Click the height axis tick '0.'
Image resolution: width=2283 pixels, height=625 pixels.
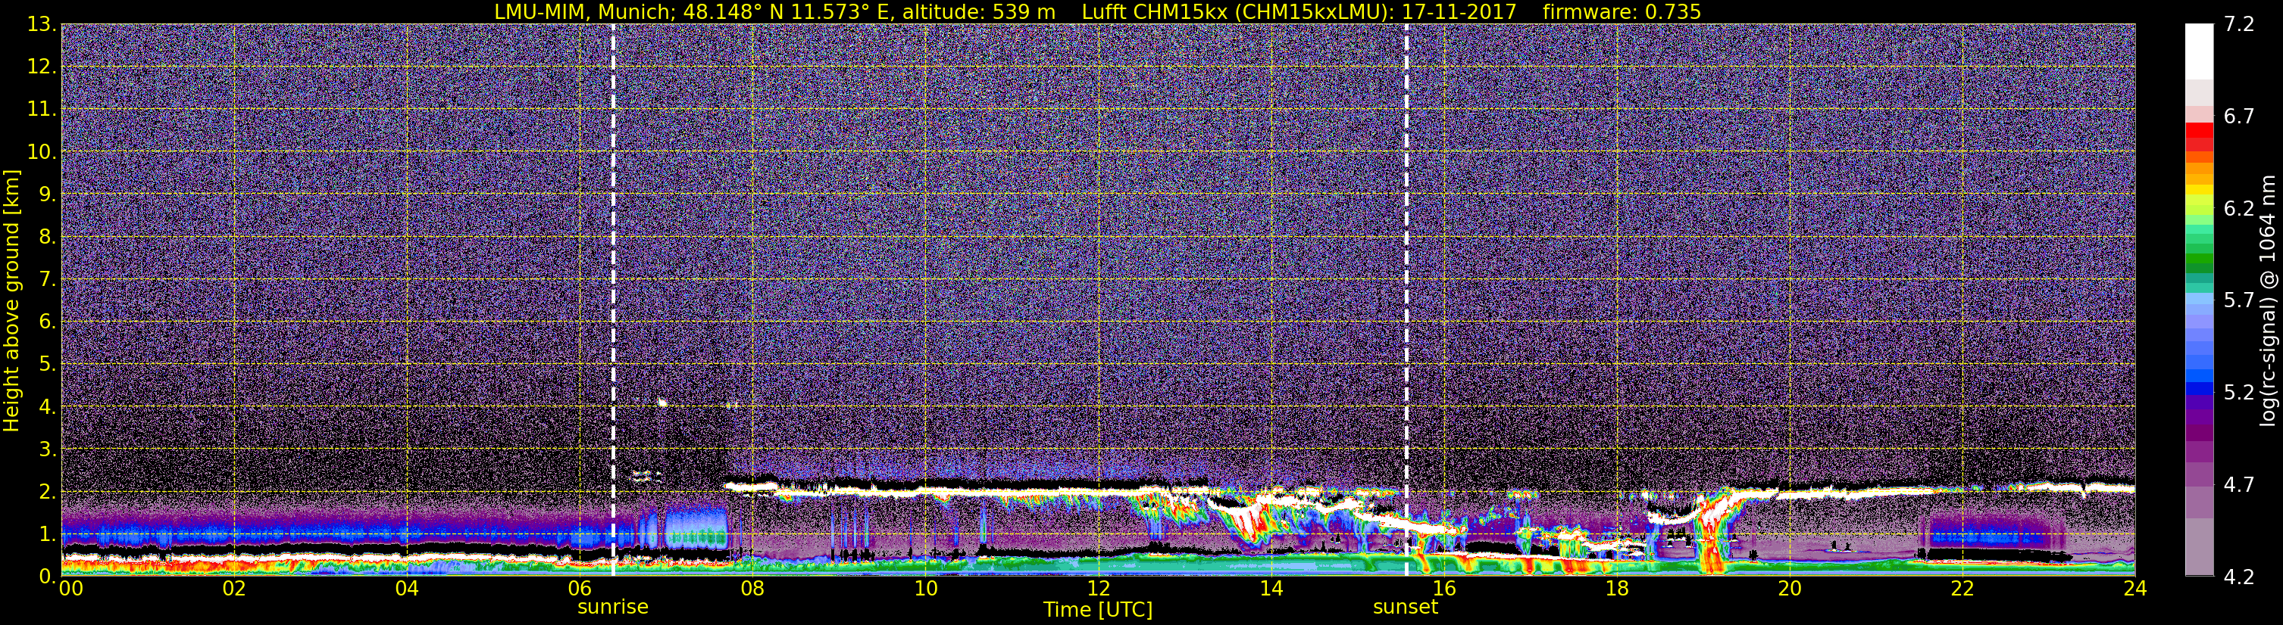point(47,577)
